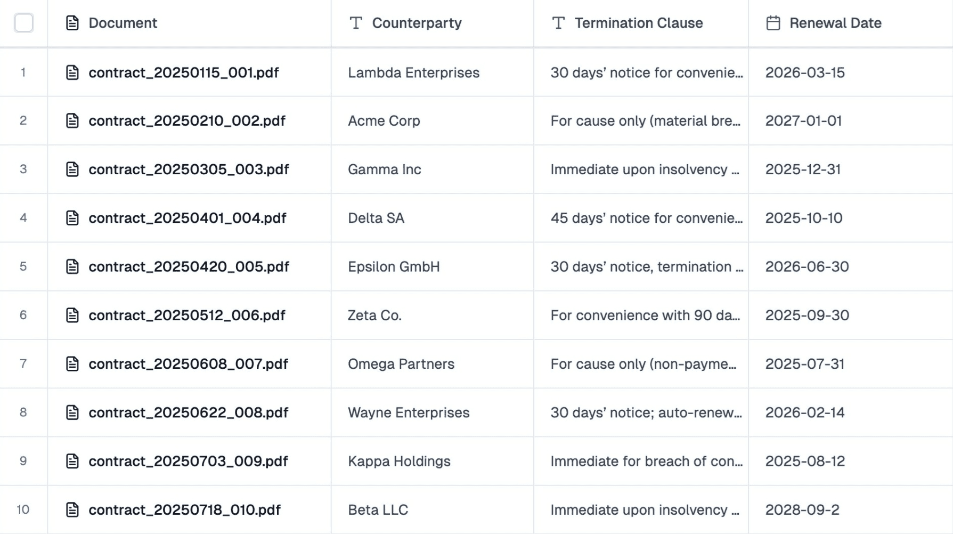
Task: Click document icon of contract_20250512_006.pdf
Action: point(72,315)
